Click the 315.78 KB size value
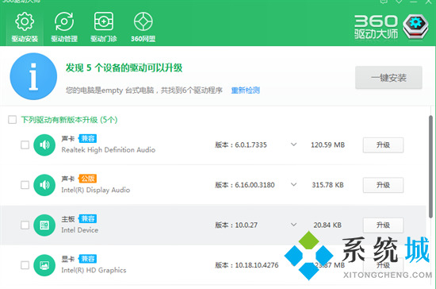436x289 pixels. pos(328,185)
